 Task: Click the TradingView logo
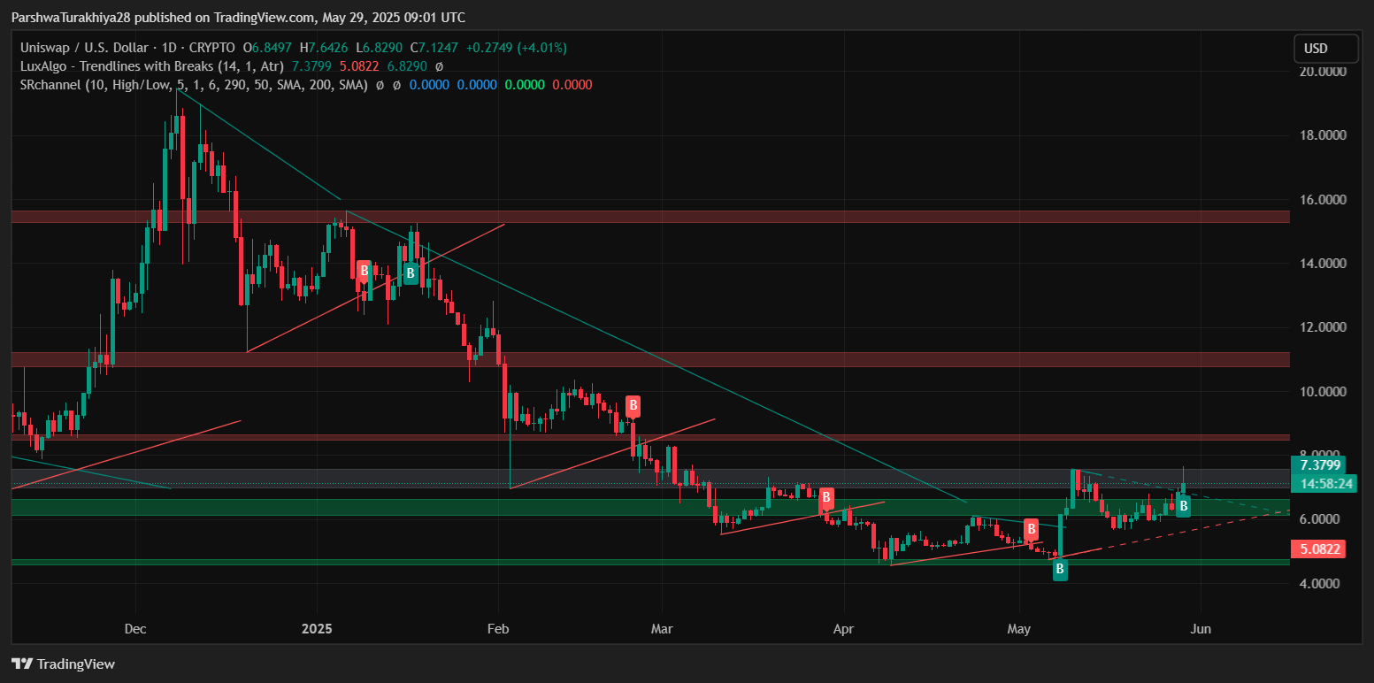(63, 664)
